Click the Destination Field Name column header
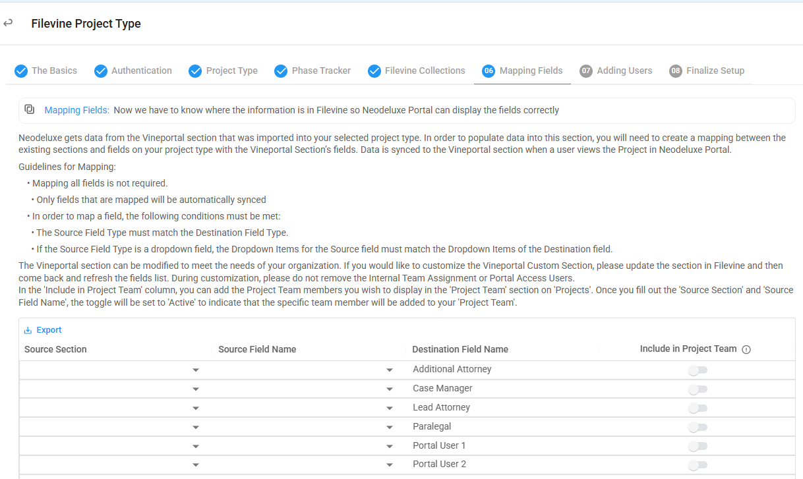Image resolution: width=803 pixels, height=479 pixels. (x=460, y=349)
